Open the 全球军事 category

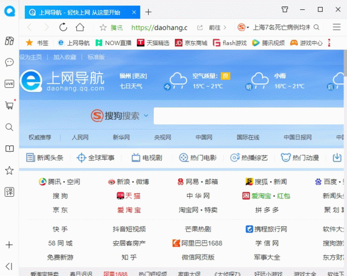pyautogui.click(x=95, y=158)
